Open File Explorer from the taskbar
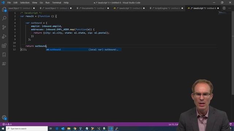This screenshot has width=234, height=131. pyautogui.click(x=69, y=128)
